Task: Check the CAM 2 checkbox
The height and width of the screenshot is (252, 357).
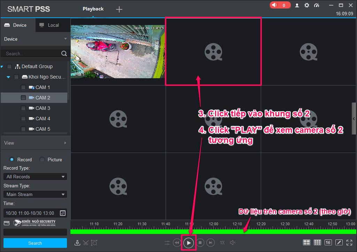Action: pos(23,98)
